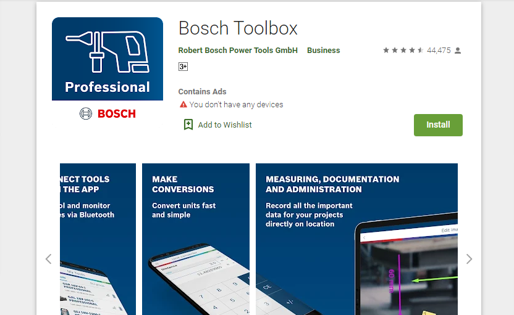Image resolution: width=514 pixels, height=315 pixels.
Task: Show previous screenshots with the left arrow
Action: (x=49, y=259)
